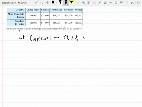Select the text/object selection tool
142x107 pixels.
coord(36,3)
